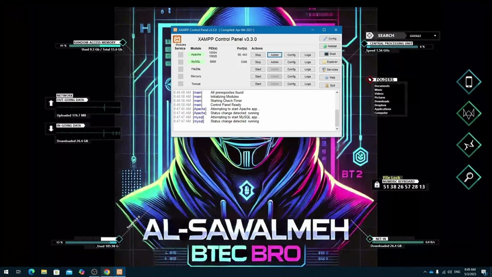
Task: Open MySQL Config menu
Action: [291, 62]
